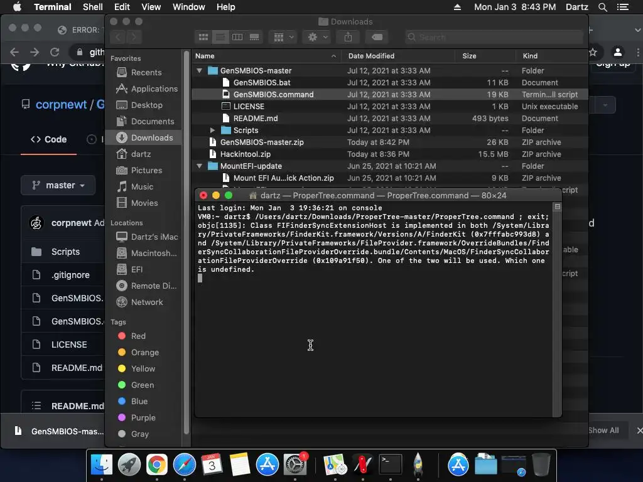Open the View menu

click(151, 7)
